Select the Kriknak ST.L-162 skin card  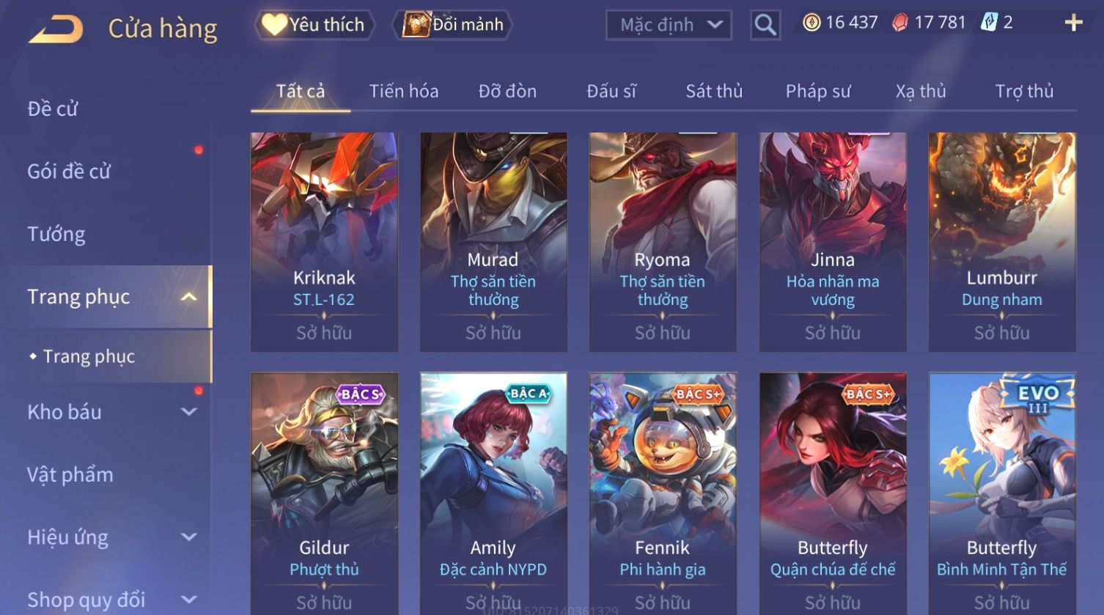pos(324,242)
